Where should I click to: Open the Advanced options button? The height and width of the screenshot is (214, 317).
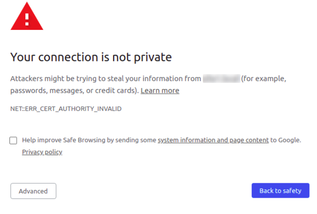34,191
